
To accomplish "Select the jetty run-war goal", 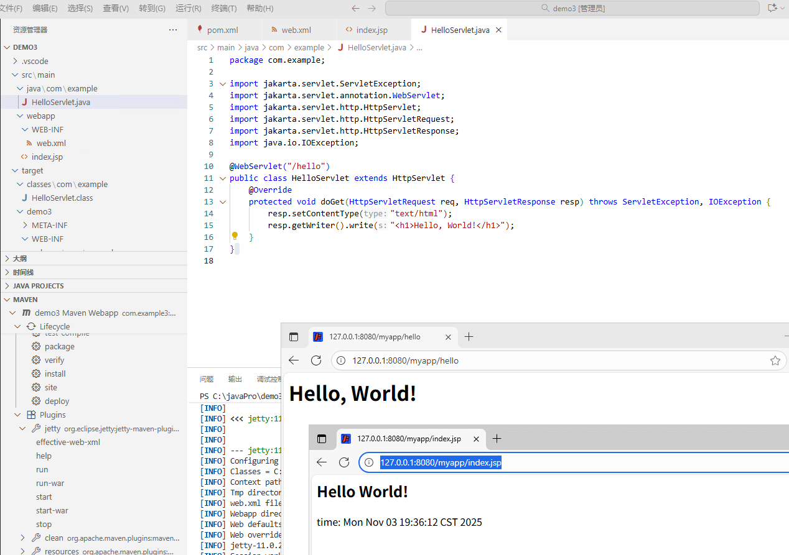I will click(x=50, y=484).
